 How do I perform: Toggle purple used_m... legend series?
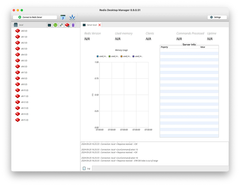(138, 56)
